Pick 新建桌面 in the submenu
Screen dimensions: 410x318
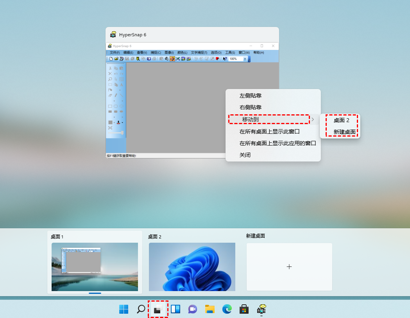344,132
